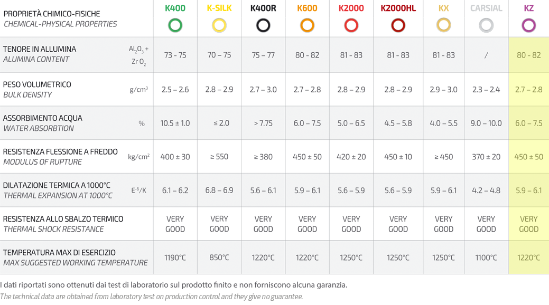
Task: Select KZ max temperature cell 1220°C
Action: click(529, 258)
